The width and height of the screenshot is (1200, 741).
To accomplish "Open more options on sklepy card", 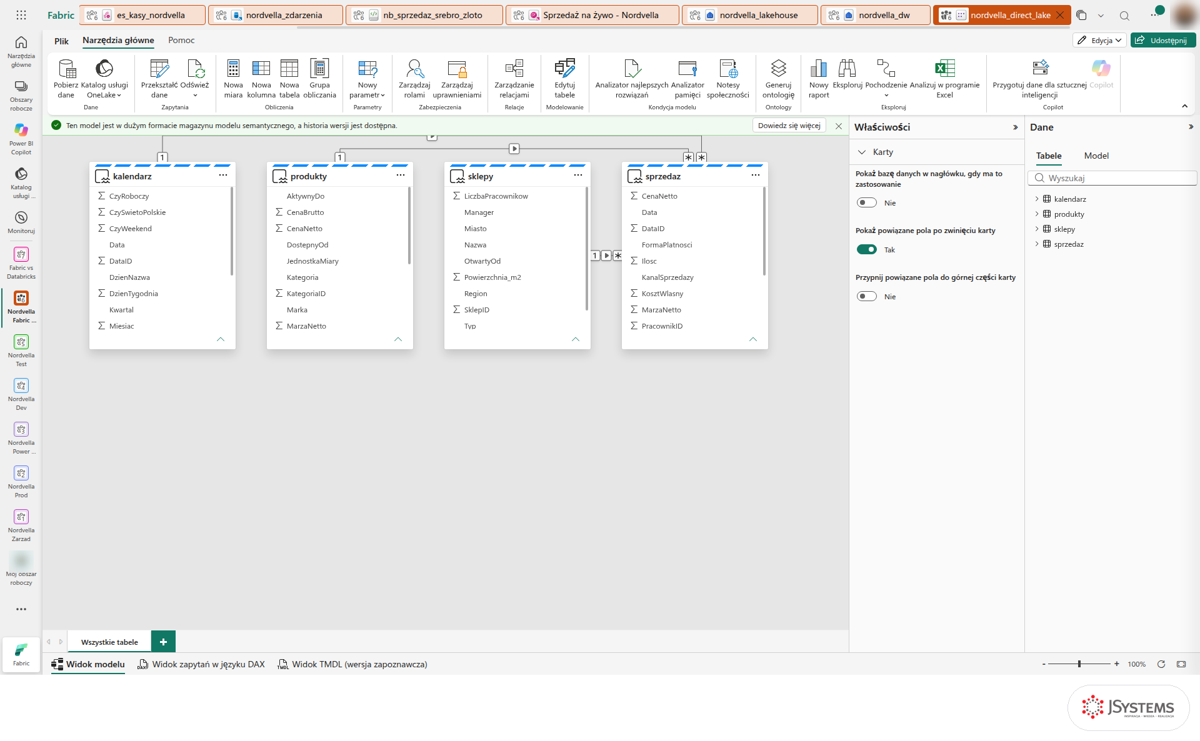I will pyautogui.click(x=578, y=176).
